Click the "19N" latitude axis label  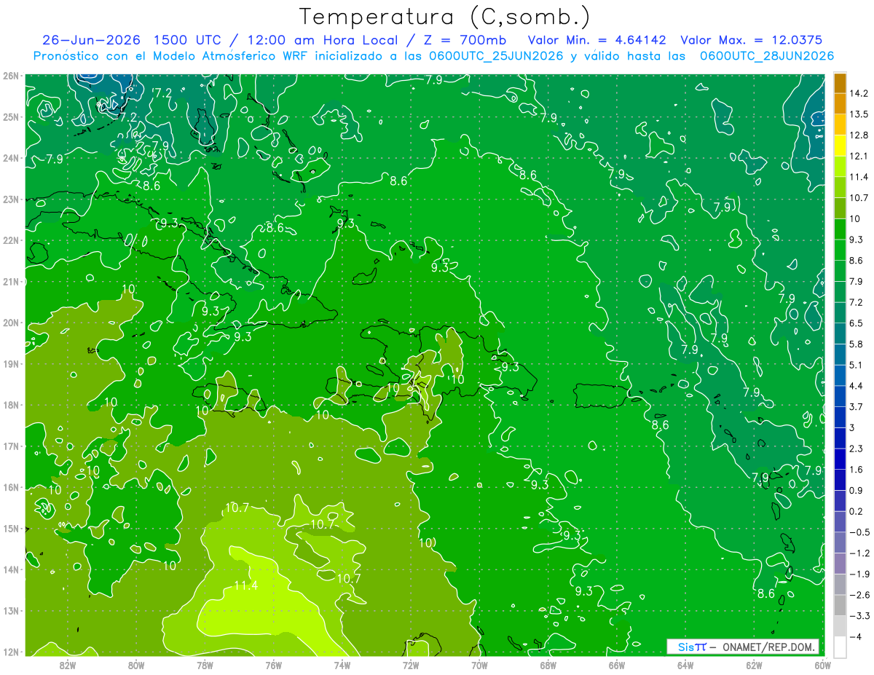click(10, 363)
